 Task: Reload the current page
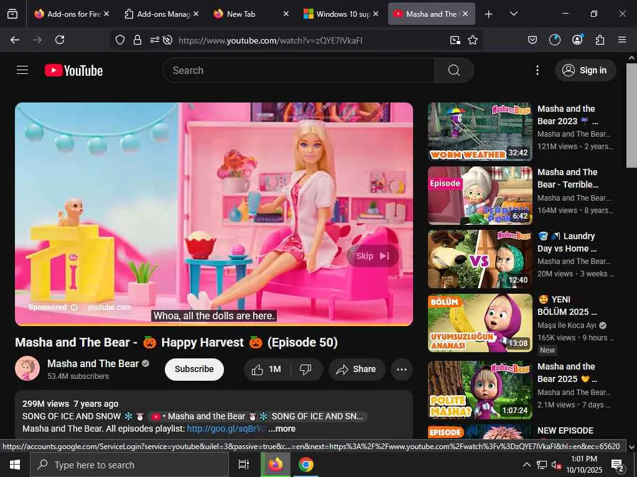click(x=60, y=40)
